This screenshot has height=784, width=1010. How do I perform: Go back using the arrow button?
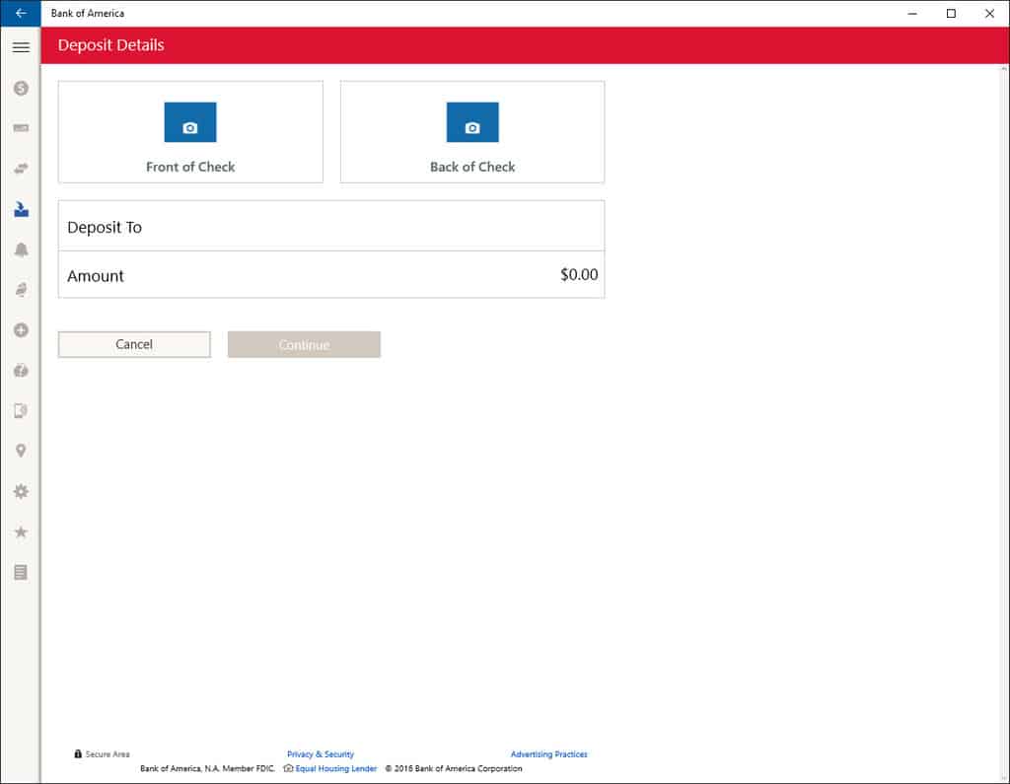click(21, 13)
